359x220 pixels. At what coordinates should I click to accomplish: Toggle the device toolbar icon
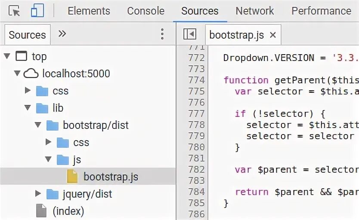point(37,11)
